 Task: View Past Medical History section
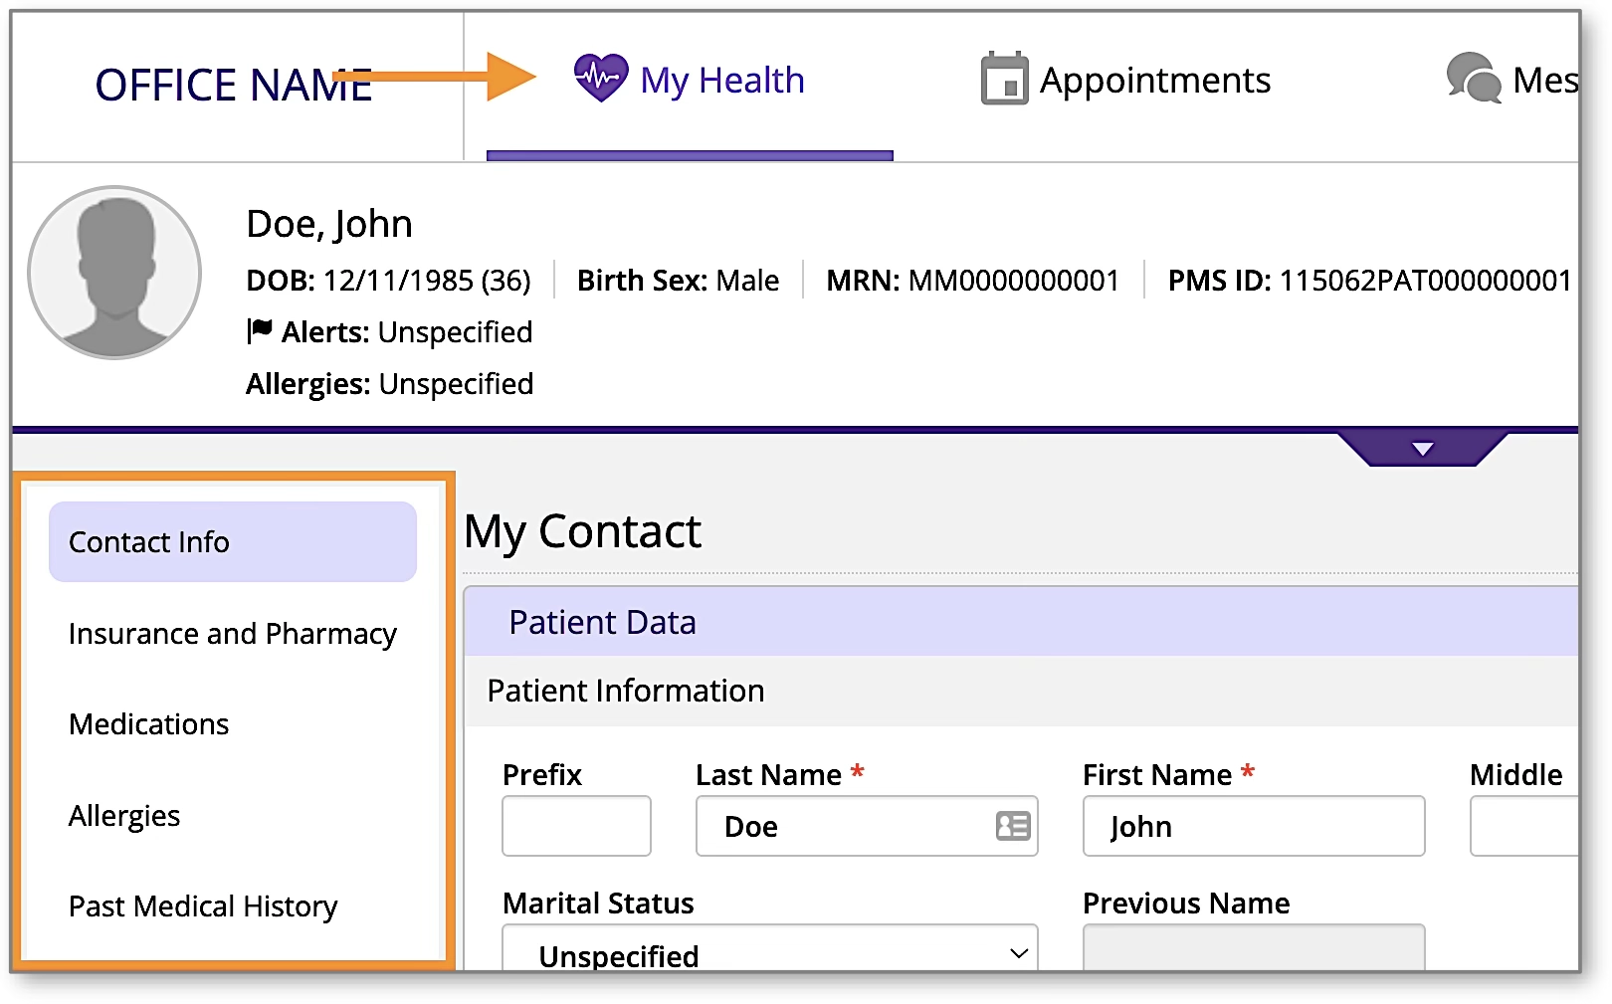click(x=203, y=906)
